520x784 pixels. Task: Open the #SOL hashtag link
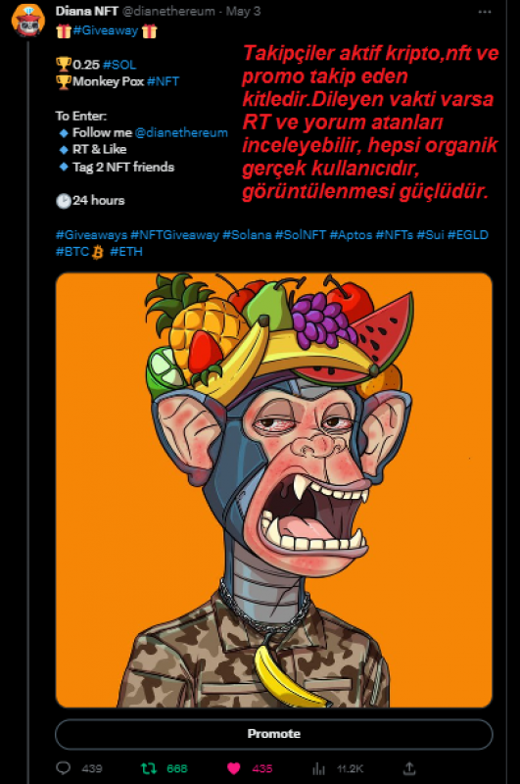click(x=119, y=65)
